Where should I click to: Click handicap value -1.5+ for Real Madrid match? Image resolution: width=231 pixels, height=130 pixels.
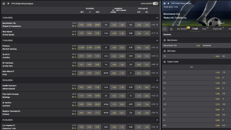tap(106, 33)
